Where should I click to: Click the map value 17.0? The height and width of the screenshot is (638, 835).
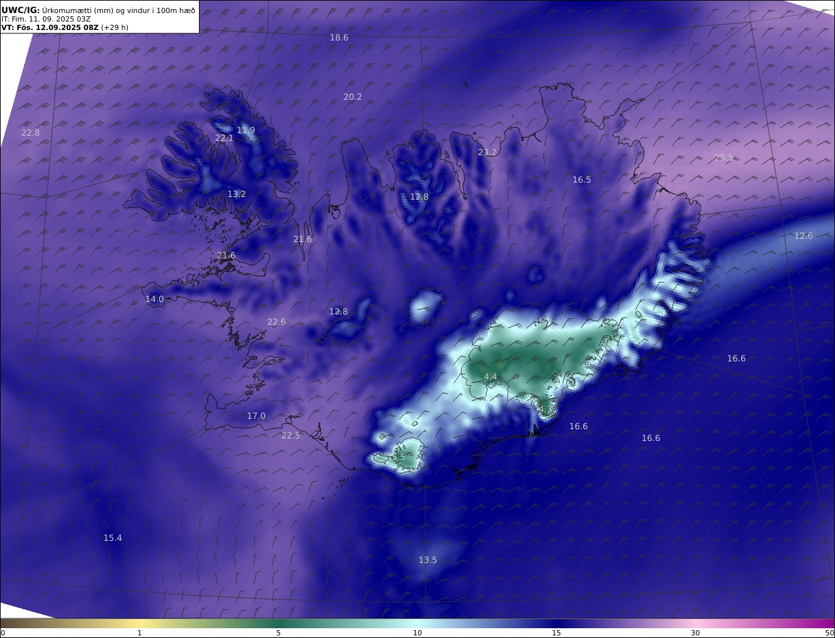click(x=256, y=416)
